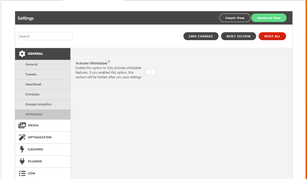Switch to Advanced View
Viewport: 307px width, 179px height.
[269, 18]
